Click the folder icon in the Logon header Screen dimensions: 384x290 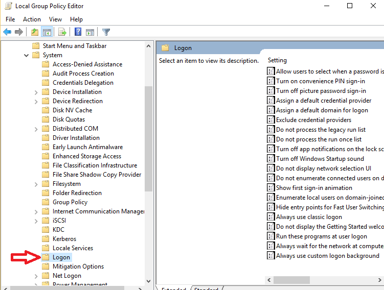point(165,47)
